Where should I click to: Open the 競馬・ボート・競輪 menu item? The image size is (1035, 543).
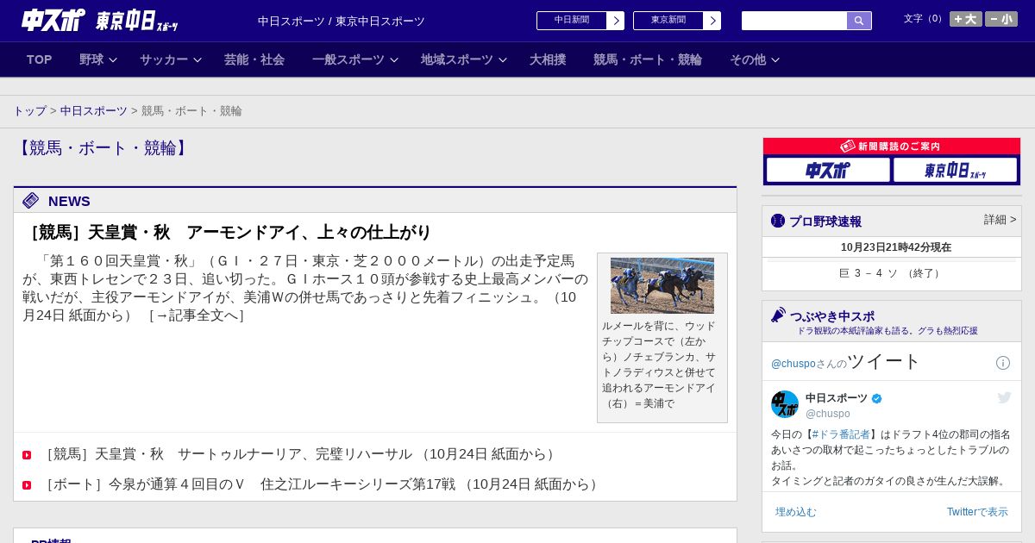pyautogui.click(x=648, y=59)
